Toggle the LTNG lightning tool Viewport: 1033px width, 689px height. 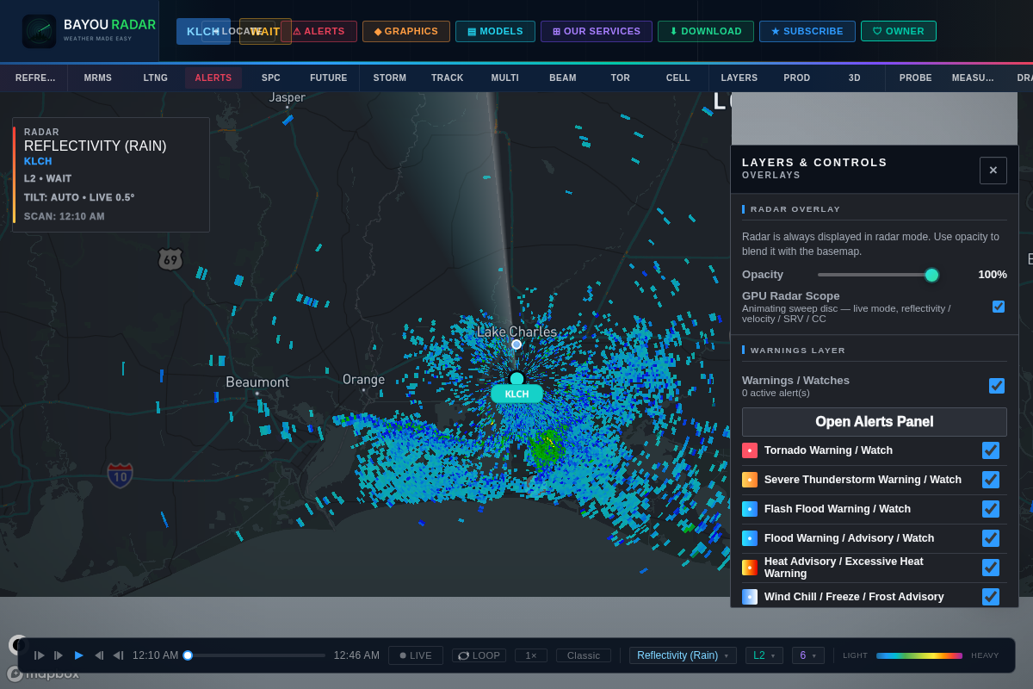coord(156,78)
